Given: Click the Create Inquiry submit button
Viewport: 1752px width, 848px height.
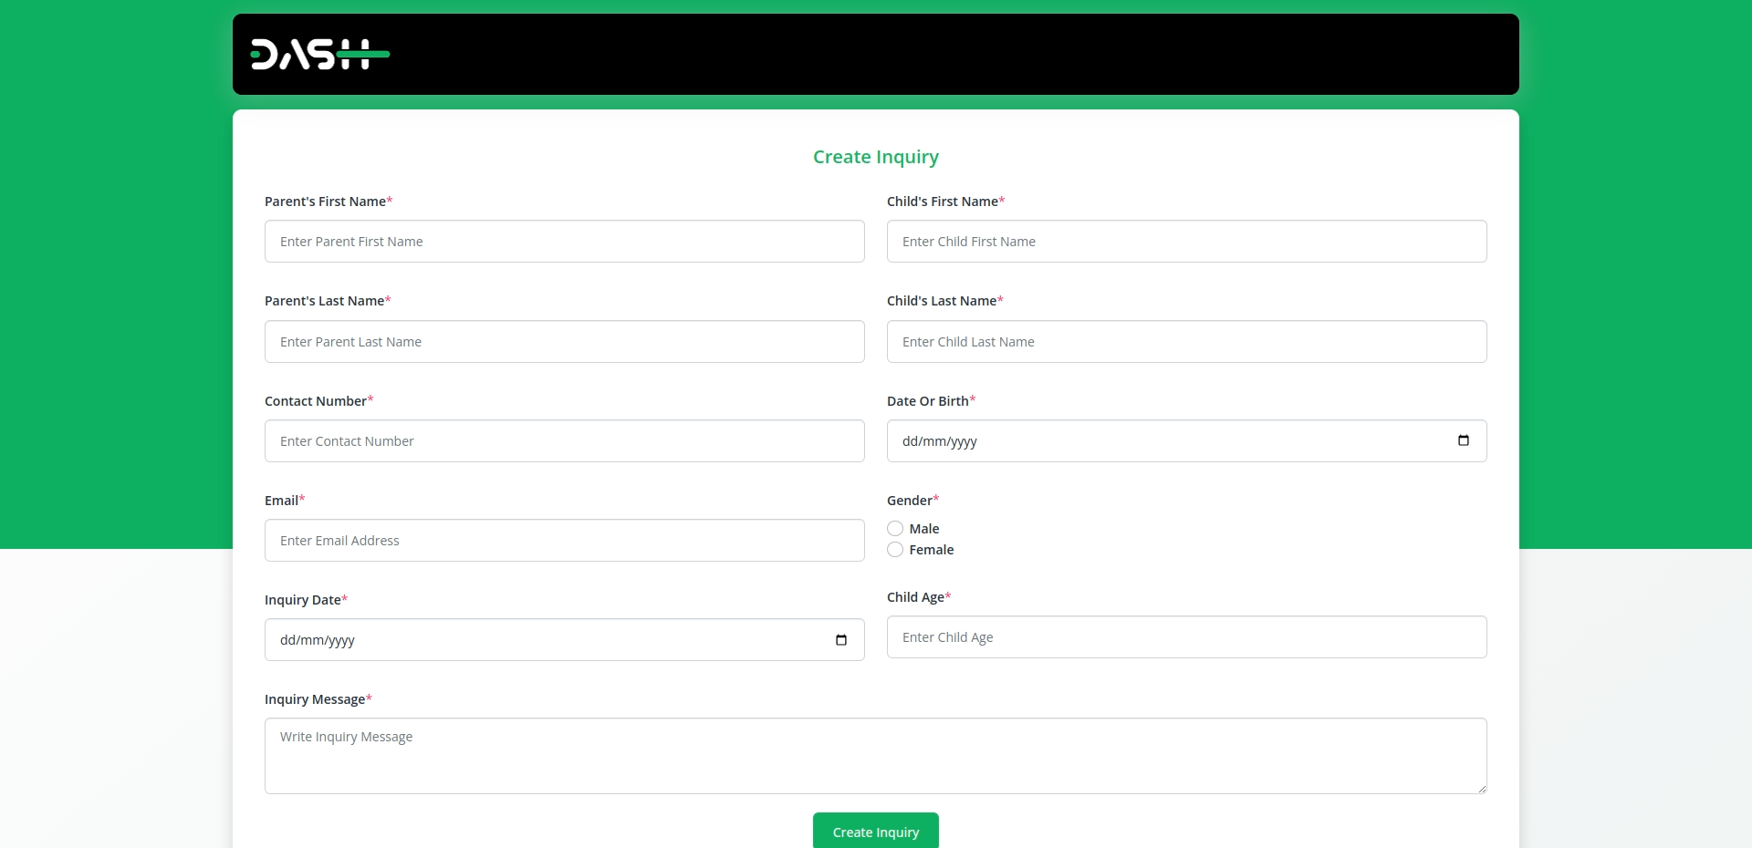Looking at the screenshot, I should pyautogui.click(x=875, y=832).
